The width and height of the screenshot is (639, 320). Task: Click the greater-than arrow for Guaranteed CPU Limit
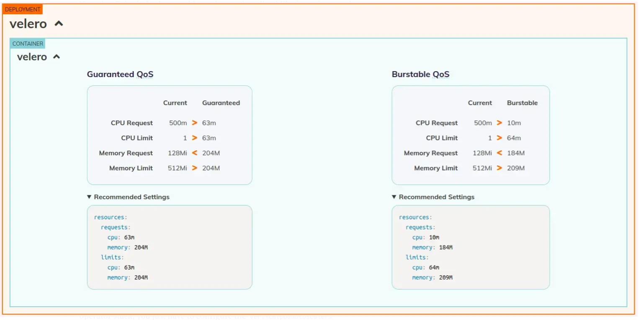194,138
